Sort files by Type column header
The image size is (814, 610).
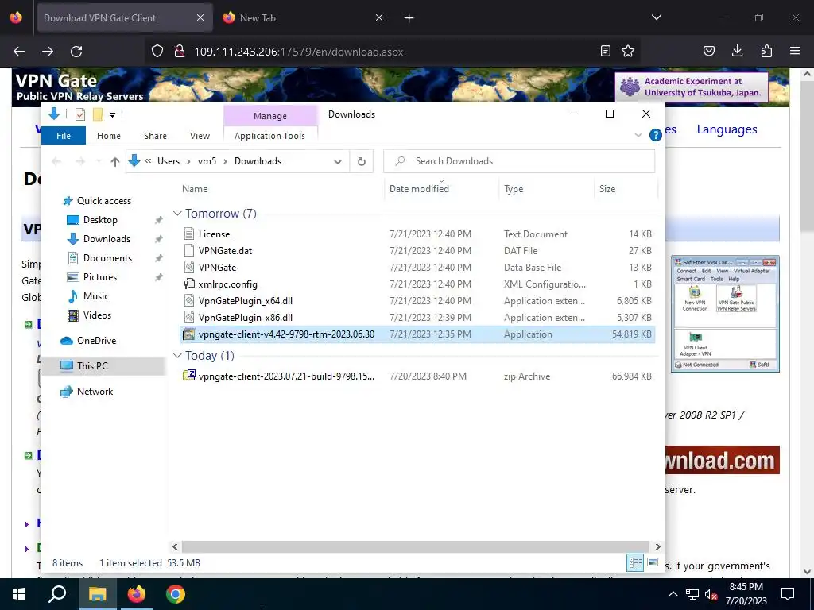514,189
